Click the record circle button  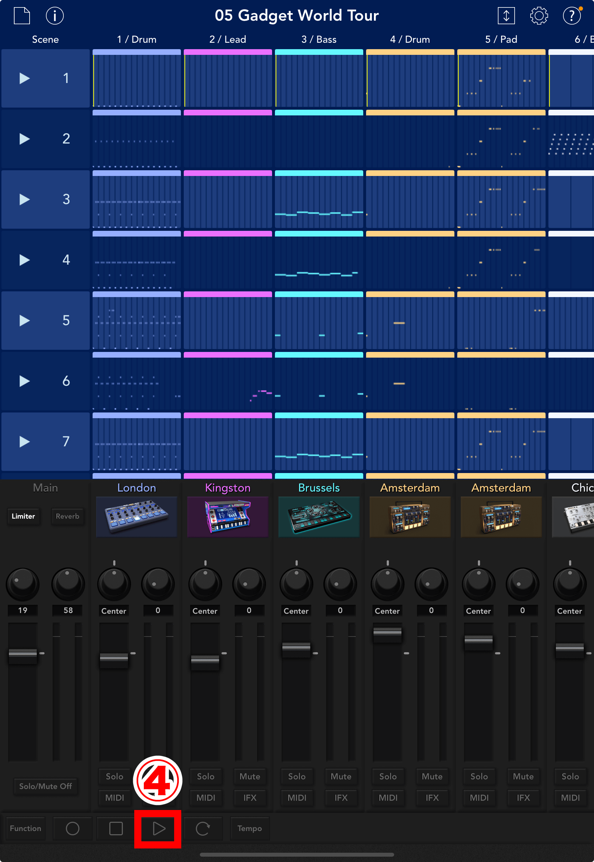[73, 828]
